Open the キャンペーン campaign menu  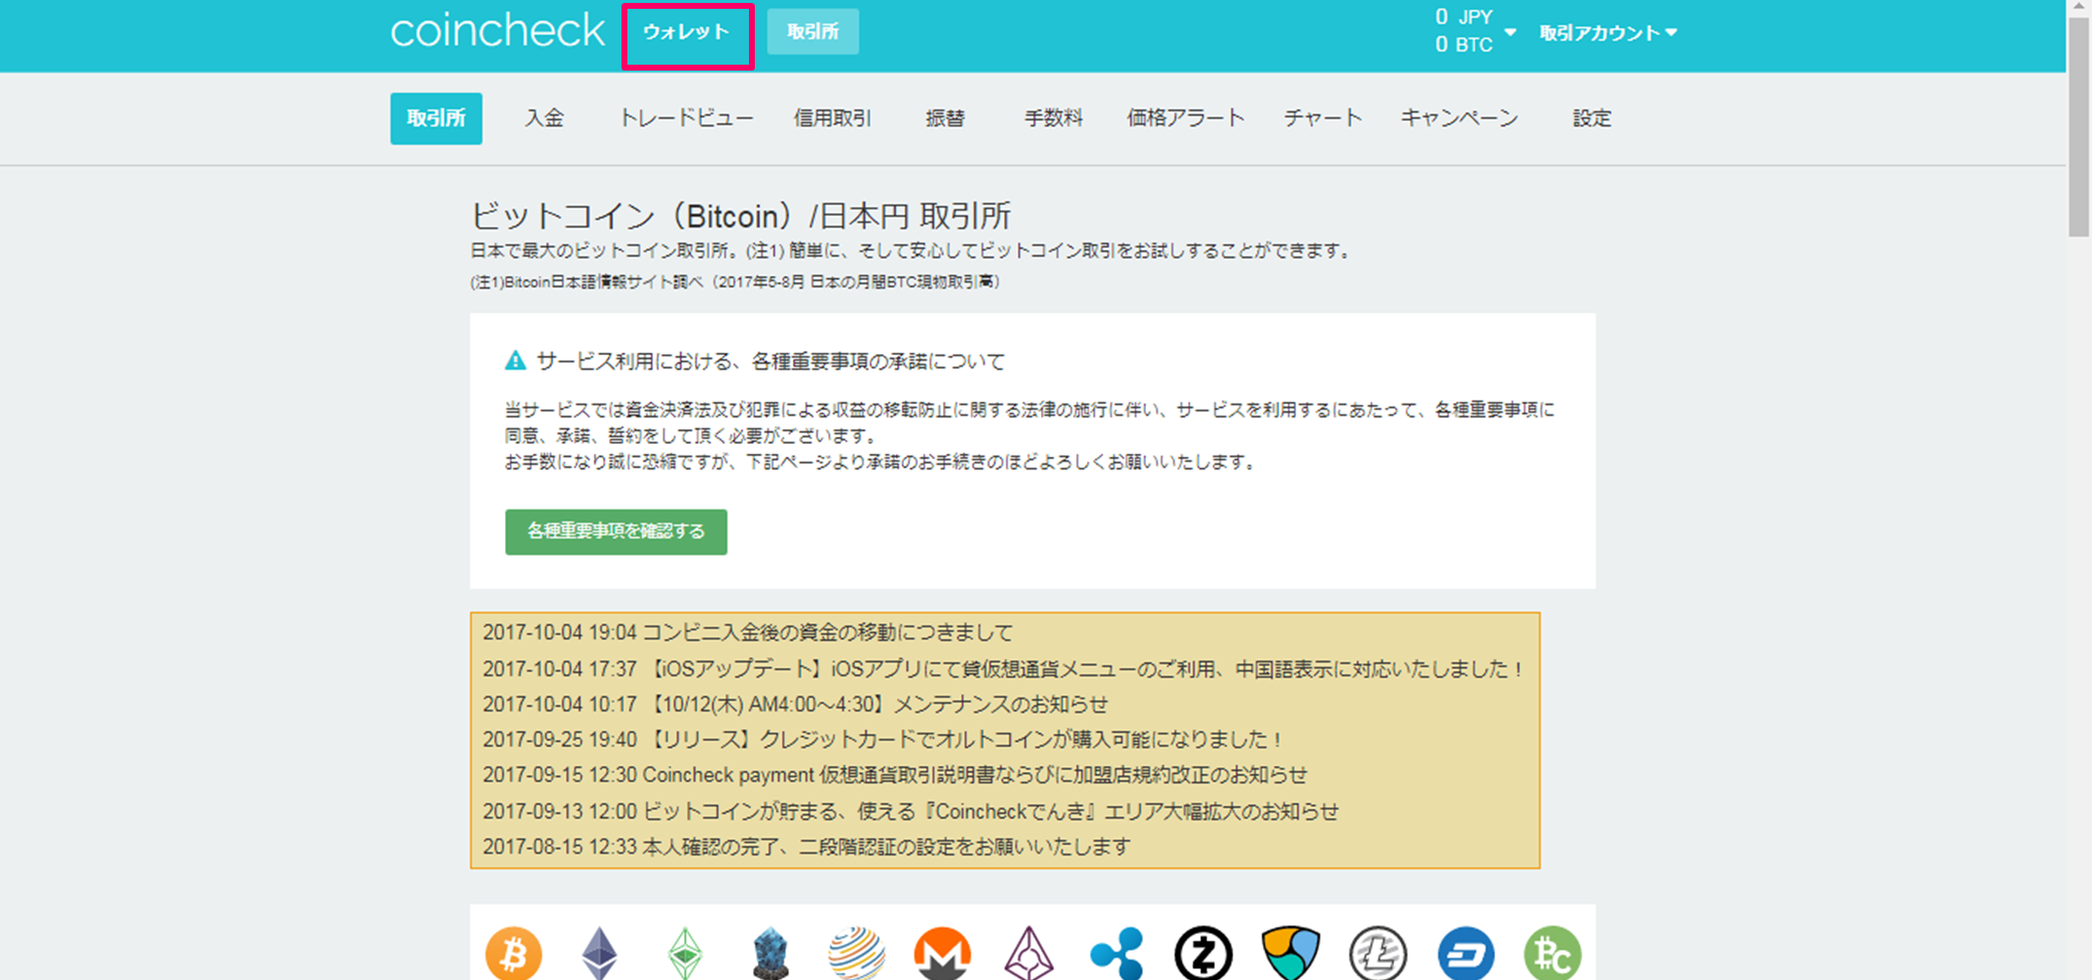[x=1459, y=119]
